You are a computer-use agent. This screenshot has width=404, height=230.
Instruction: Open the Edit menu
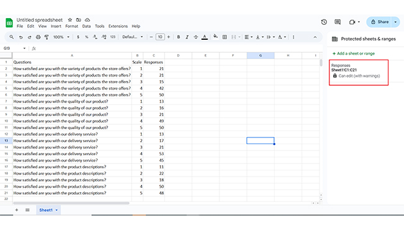[30, 26]
